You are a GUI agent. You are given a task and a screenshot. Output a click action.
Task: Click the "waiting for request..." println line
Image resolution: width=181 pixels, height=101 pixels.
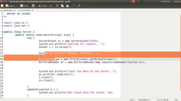tap(72, 44)
